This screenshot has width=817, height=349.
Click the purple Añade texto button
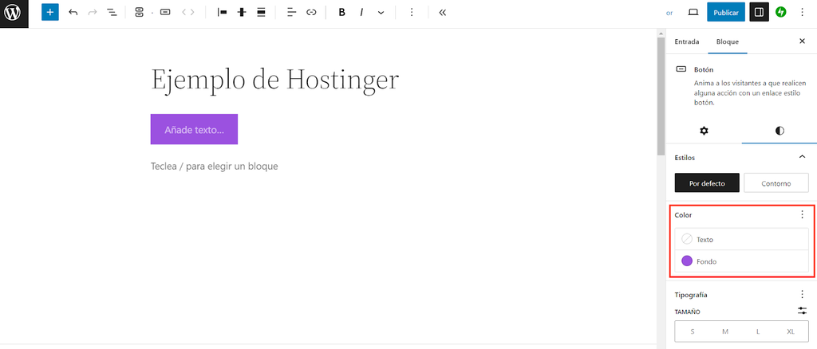pos(194,129)
